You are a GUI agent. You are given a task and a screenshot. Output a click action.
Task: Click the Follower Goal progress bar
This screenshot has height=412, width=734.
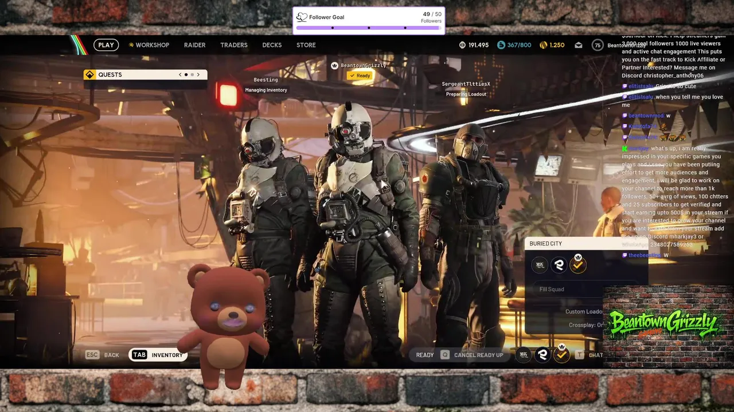[369, 27]
